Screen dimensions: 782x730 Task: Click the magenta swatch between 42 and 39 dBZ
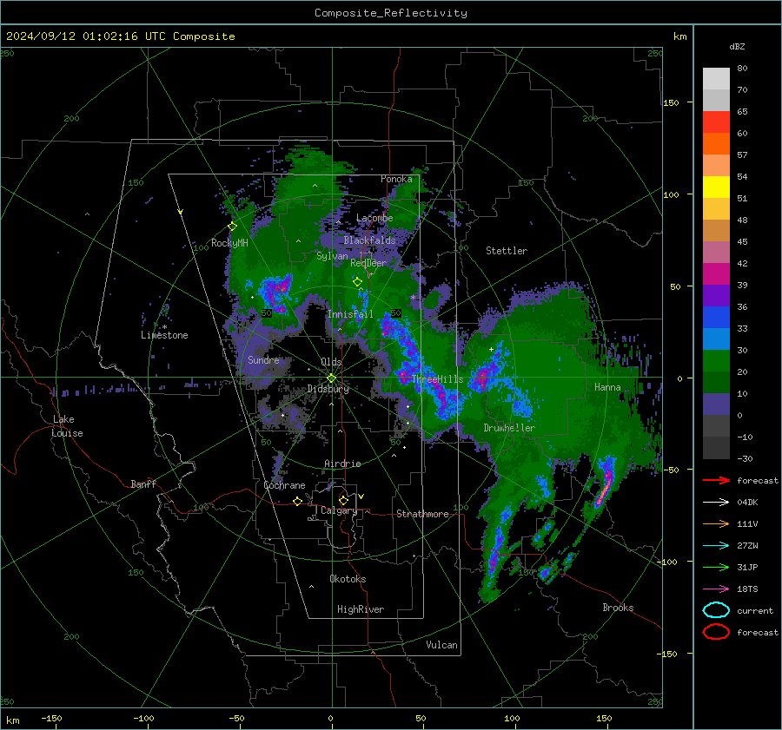coord(716,274)
